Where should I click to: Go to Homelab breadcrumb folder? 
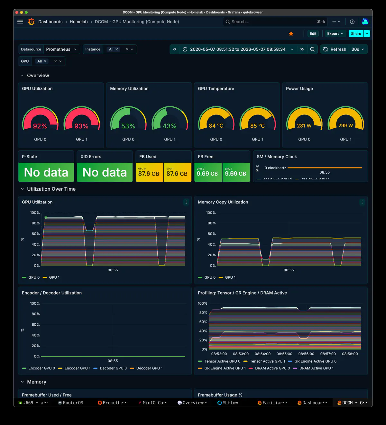point(78,22)
